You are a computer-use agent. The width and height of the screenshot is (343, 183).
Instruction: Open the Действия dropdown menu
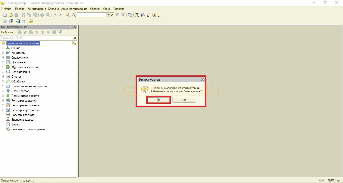(9, 32)
